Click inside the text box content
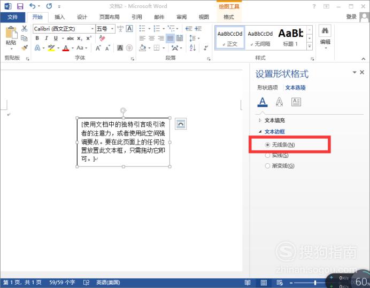Viewport: 370px width, 288px height. click(x=123, y=142)
